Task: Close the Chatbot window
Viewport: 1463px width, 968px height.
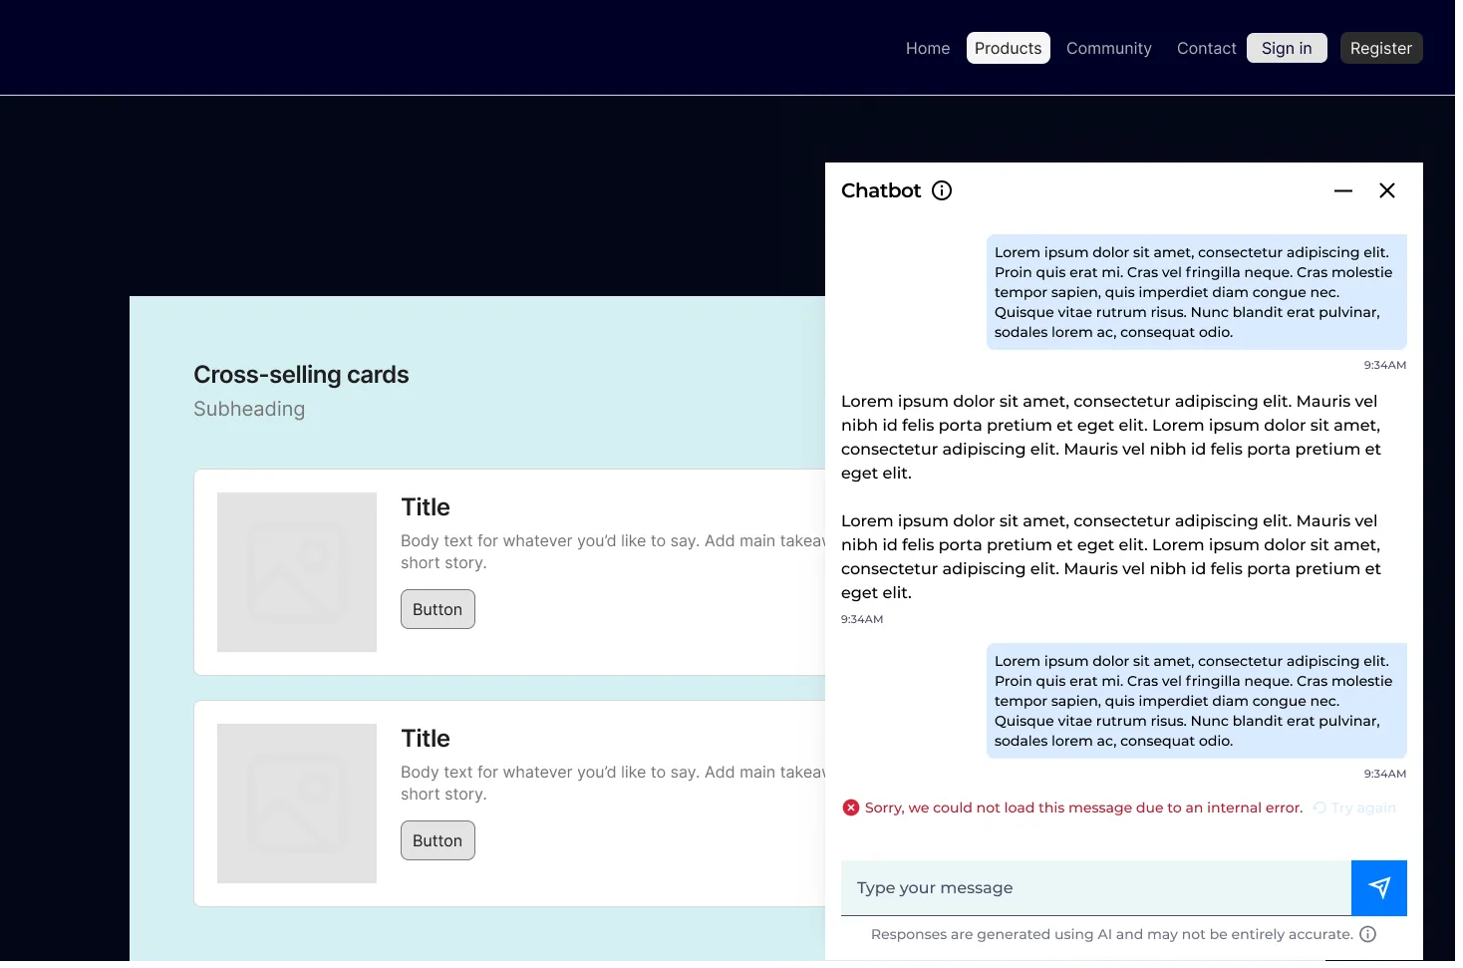Action: (1387, 190)
